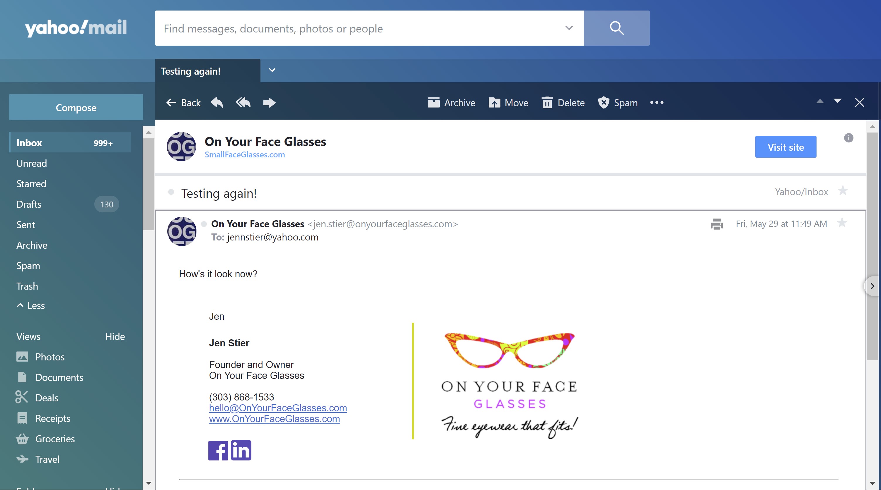Select the 'Testing again!' message tab

tap(208, 71)
